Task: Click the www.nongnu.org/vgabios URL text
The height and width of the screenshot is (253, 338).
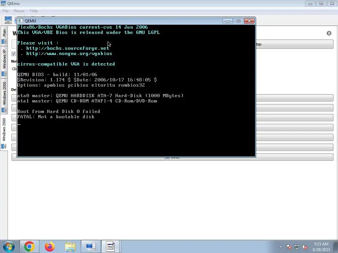Action: coord(69,54)
